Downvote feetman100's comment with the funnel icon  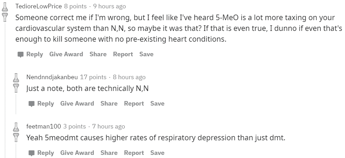tap(16, 137)
